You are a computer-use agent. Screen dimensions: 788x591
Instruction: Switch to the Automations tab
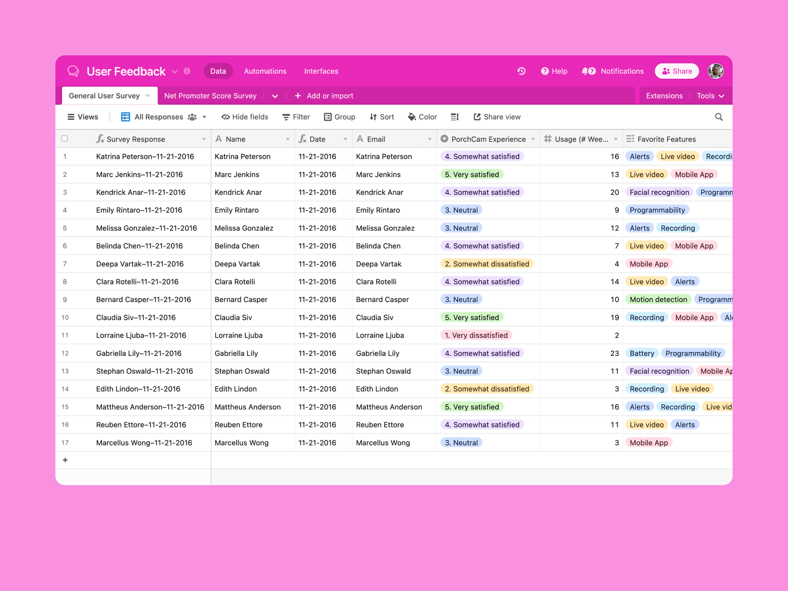point(265,71)
